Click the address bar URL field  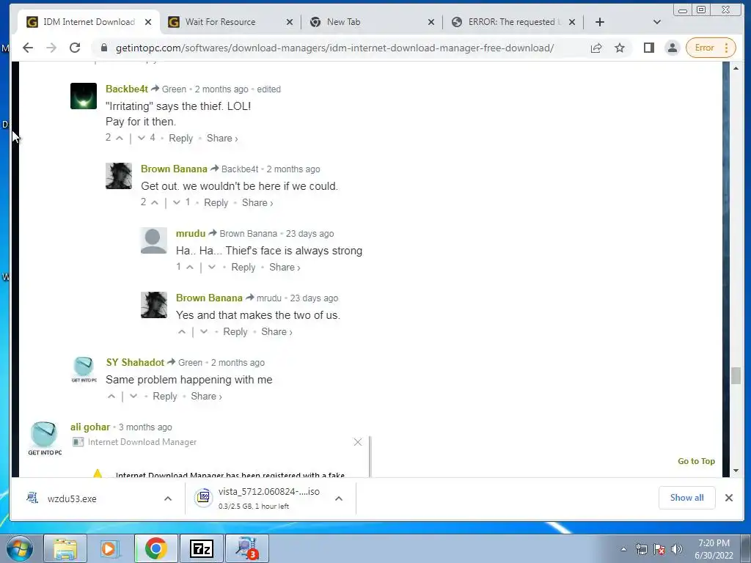tap(334, 48)
